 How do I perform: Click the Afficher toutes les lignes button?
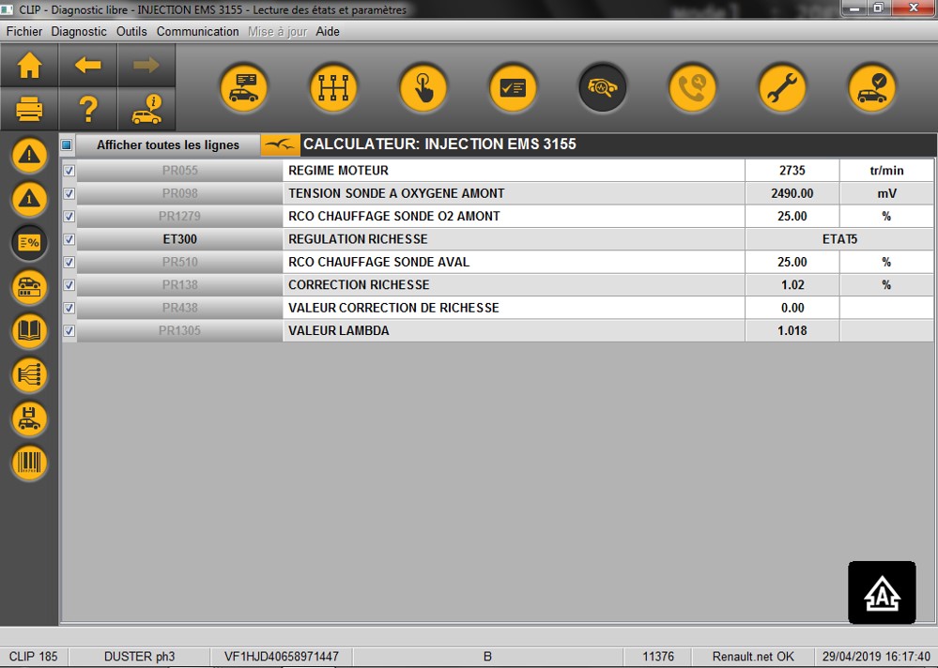tap(168, 145)
